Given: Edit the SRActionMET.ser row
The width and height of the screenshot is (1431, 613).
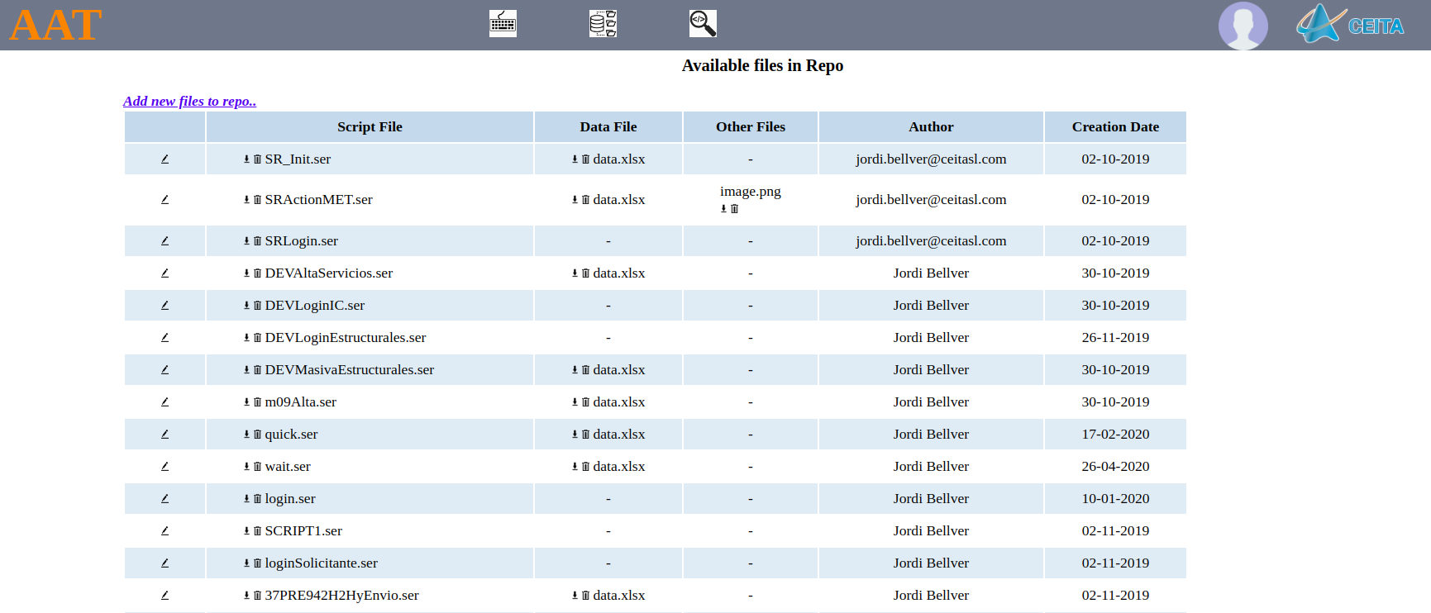Looking at the screenshot, I should coord(165,199).
